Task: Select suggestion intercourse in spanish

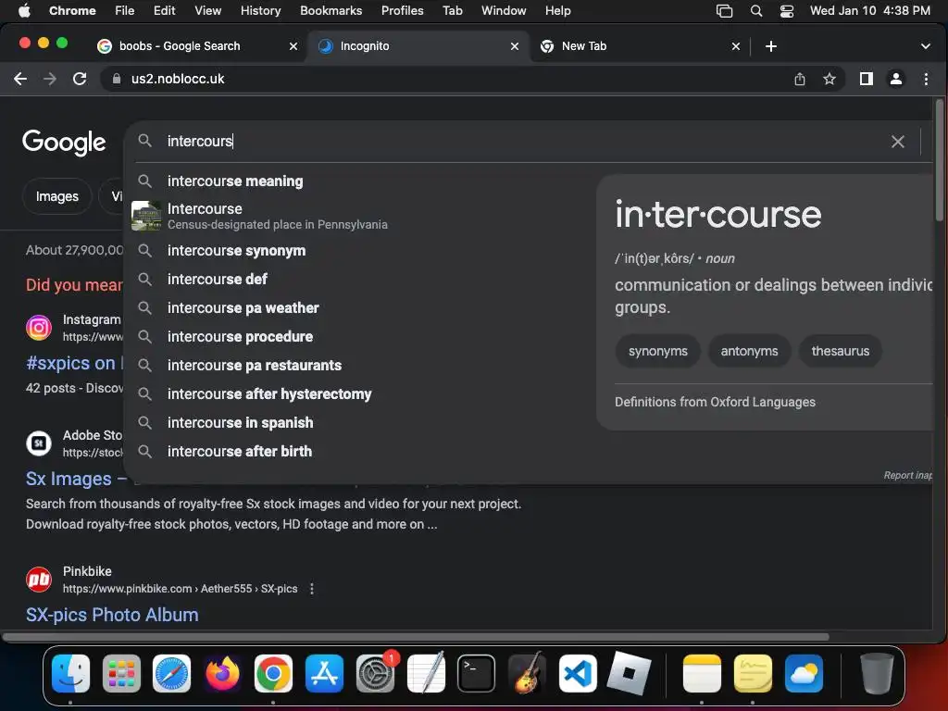Action: [x=240, y=422]
